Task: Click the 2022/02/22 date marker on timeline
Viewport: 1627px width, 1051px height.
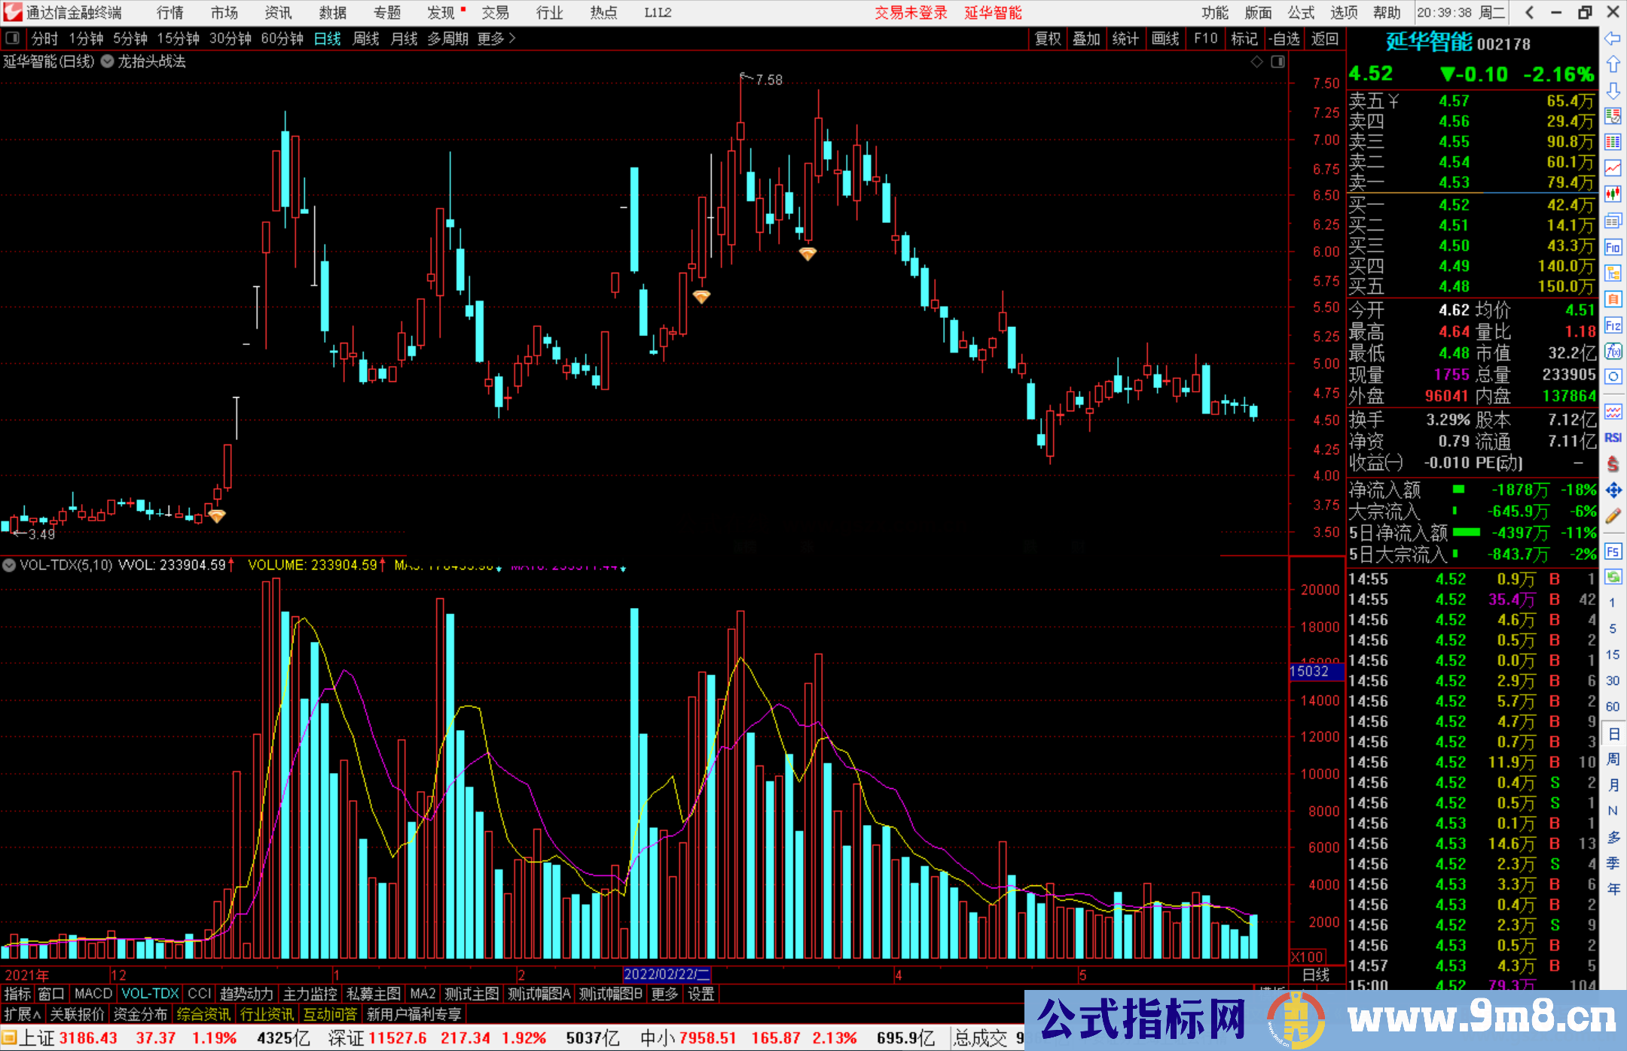Action: coord(667,974)
